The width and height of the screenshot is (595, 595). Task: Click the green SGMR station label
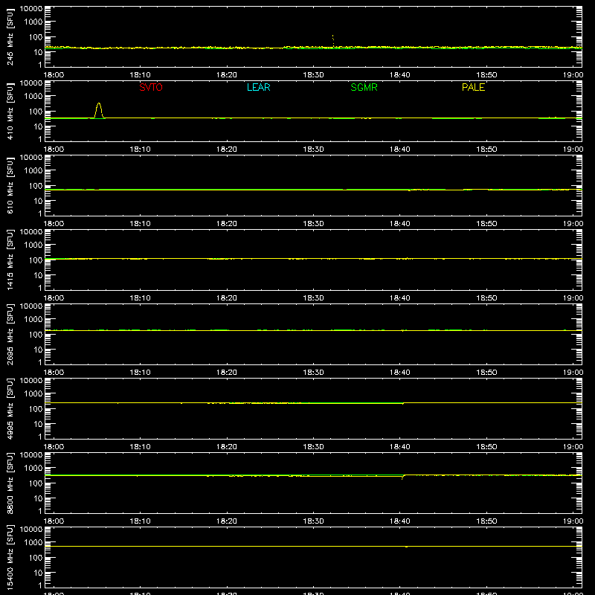(364, 87)
